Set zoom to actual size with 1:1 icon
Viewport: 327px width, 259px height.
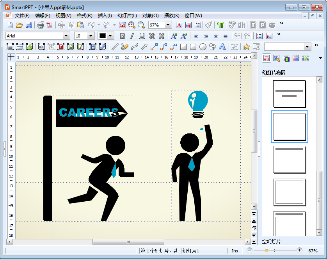point(123,25)
